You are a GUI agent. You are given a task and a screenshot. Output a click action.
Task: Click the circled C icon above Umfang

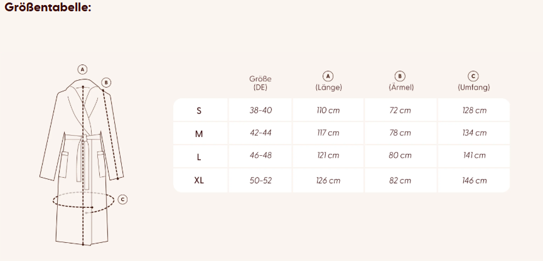tap(473, 76)
